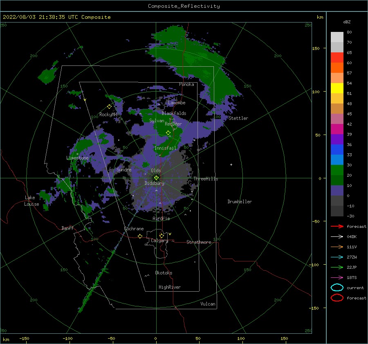Click the Ponoka town label

tap(186, 84)
